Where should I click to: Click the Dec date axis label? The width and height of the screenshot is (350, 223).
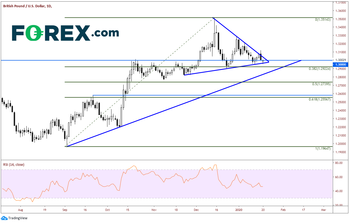(196, 210)
